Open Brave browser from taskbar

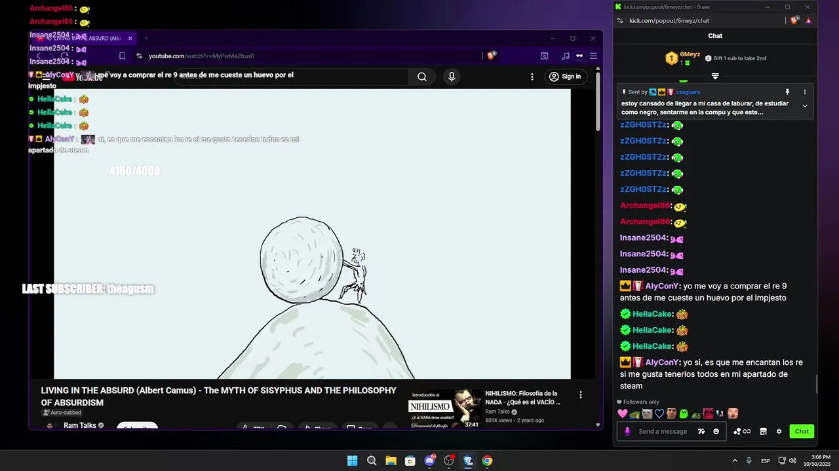coord(468,461)
